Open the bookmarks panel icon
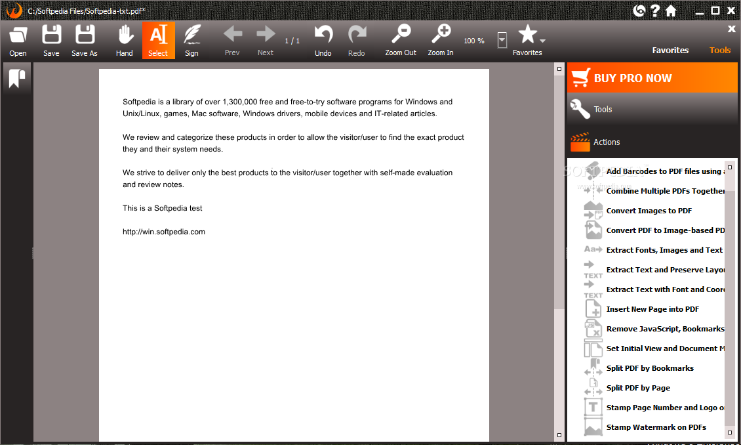741x445 pixels. (17, 78)
